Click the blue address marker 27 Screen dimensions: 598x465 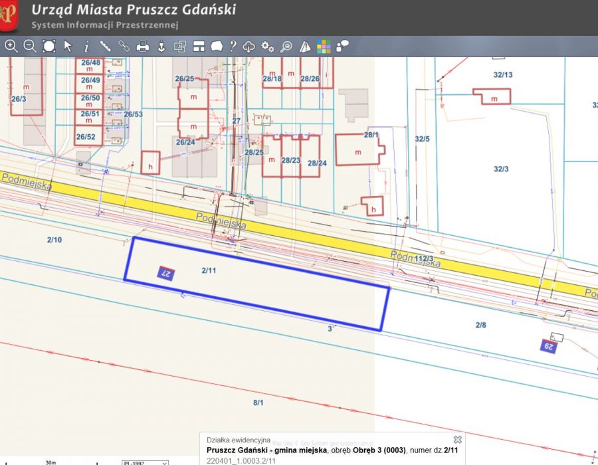tap(165, 273)
